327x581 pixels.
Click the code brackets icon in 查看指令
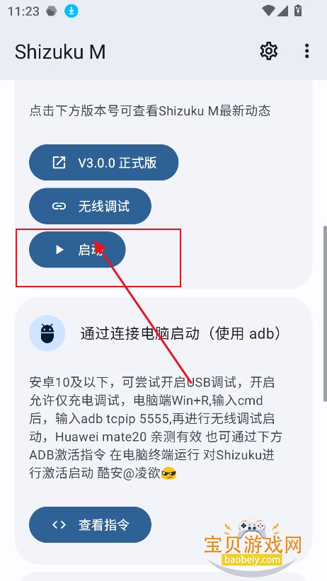pyautogui.click(x=59, y=524)
